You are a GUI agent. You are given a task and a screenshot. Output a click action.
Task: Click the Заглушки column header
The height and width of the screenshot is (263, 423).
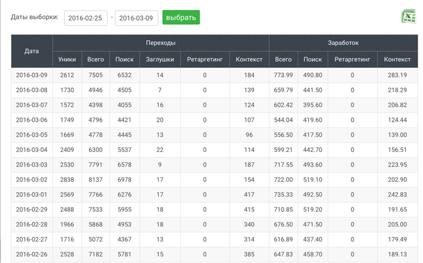pyautogui.click(x=160, y=60)
